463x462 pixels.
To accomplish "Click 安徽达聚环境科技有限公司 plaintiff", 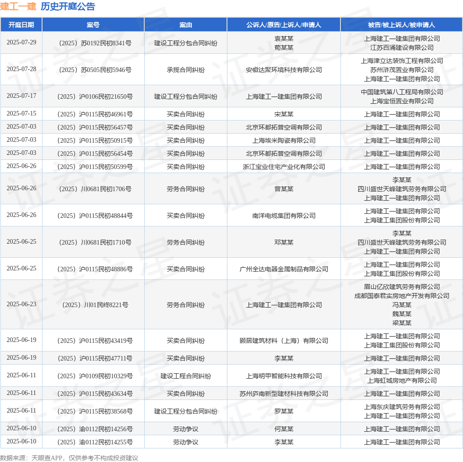I will point(284,70).
